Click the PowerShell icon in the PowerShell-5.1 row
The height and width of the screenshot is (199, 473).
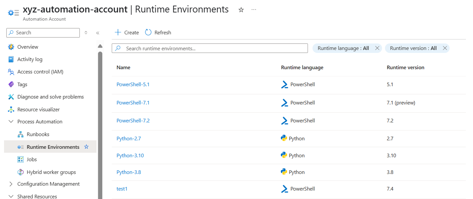[285, 84]
